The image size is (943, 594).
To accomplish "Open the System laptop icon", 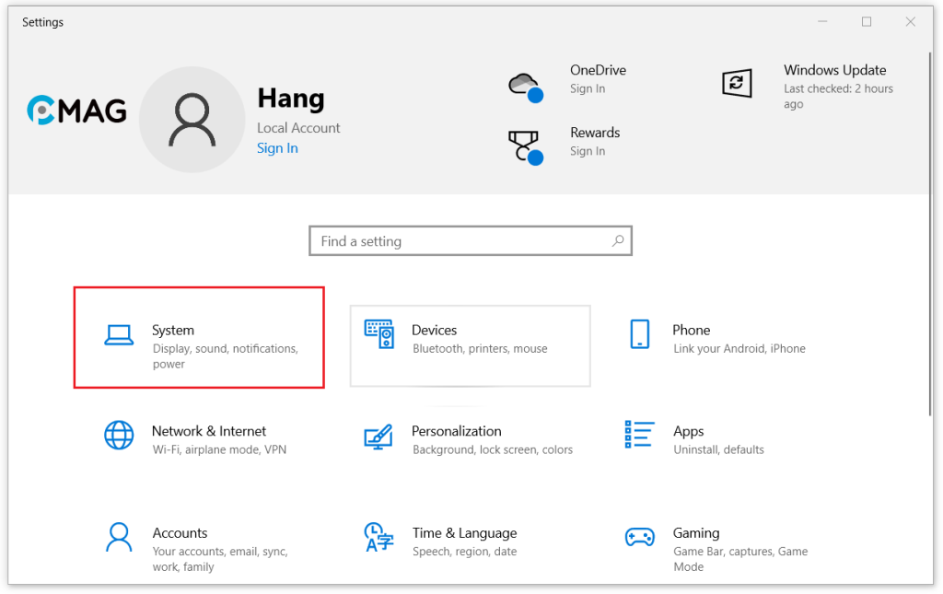I will click(119, 336).
